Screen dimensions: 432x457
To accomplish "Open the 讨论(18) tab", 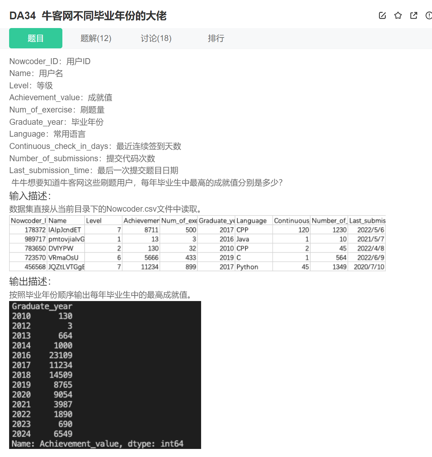I will (x=156, y=38).
